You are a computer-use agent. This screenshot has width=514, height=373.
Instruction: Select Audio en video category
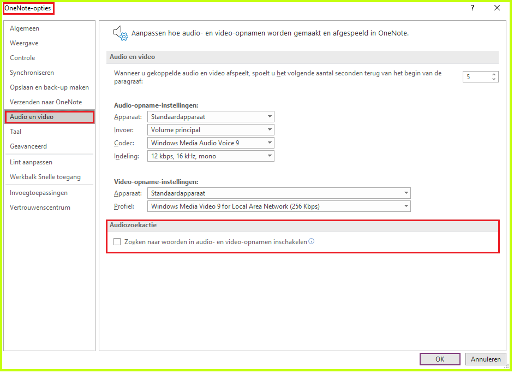pos(50,117)
